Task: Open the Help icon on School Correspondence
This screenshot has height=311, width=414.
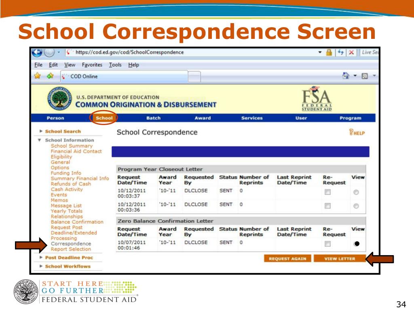Action: pyautogui.click(x=357, y=132)
